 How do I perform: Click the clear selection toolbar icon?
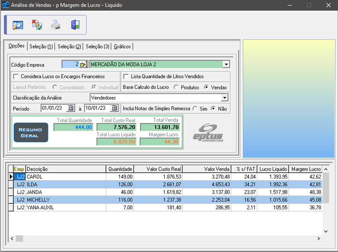tap(37, 25)
